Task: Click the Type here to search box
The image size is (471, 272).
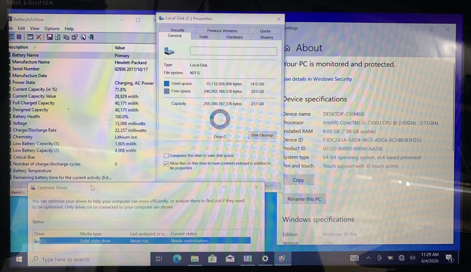Action: click(89, 259)
